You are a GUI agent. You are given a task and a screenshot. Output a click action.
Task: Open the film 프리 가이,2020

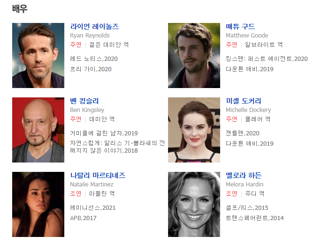[91, 69]
